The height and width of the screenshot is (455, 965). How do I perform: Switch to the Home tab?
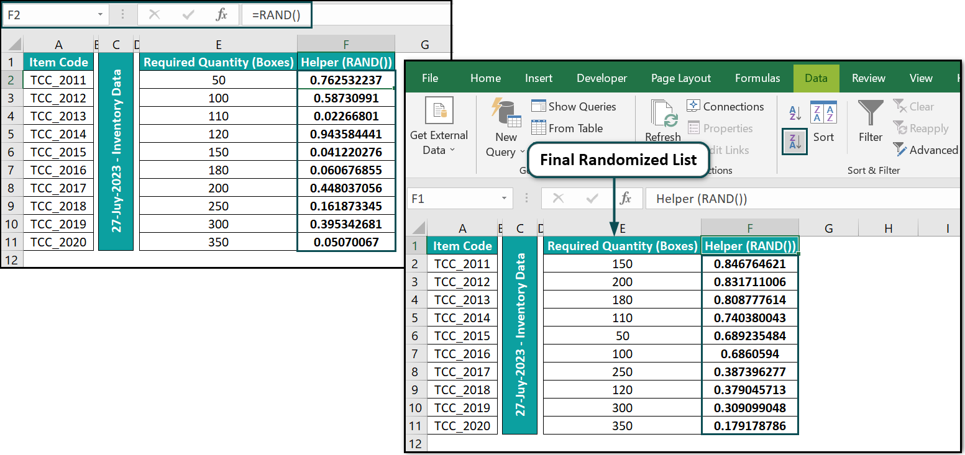[x=485, y=78]
